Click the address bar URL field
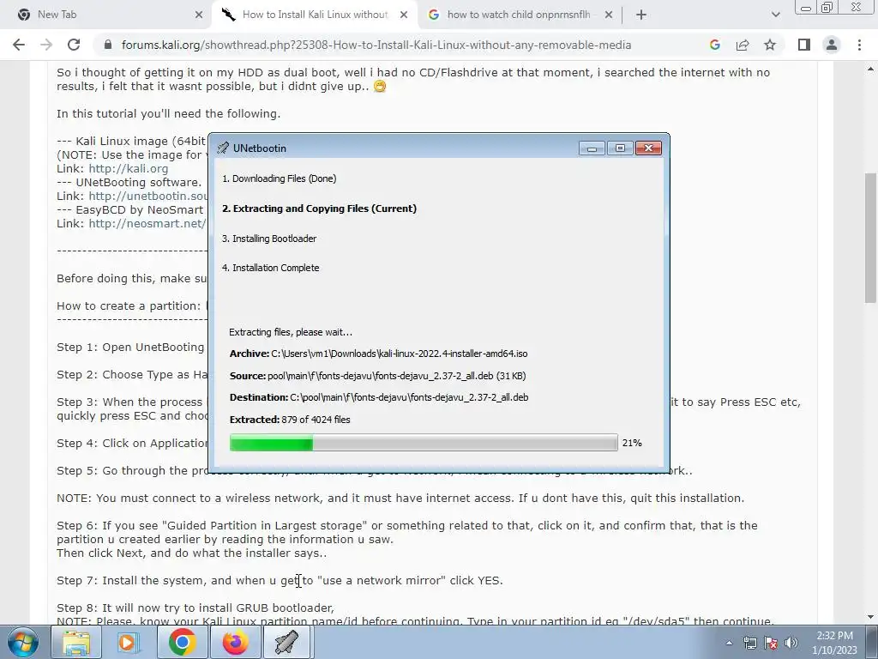The image size is (878, 659). coord(376,45)
